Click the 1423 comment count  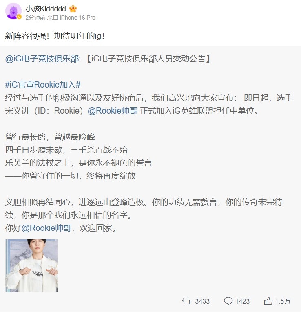coord(242,301)
